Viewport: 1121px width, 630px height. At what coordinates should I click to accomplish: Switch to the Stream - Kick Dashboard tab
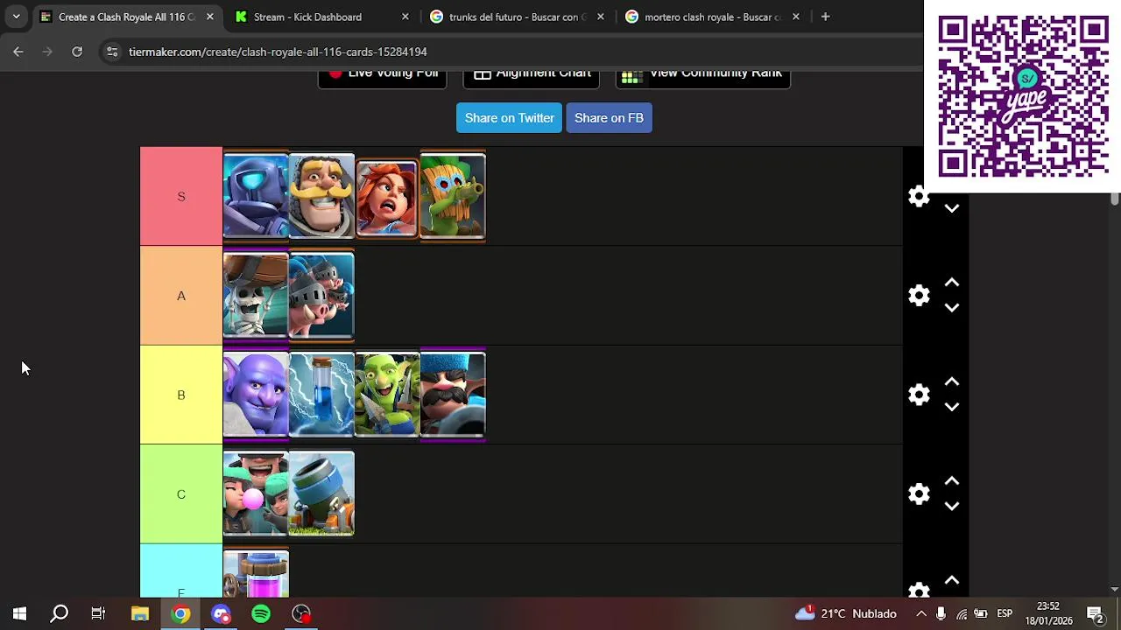coord(307,17)
